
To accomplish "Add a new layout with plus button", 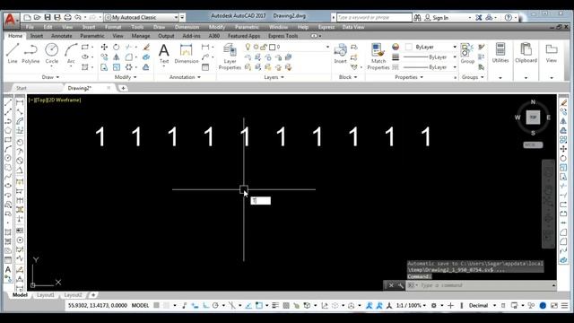I will pyautogui.click(x=93, y=295).
